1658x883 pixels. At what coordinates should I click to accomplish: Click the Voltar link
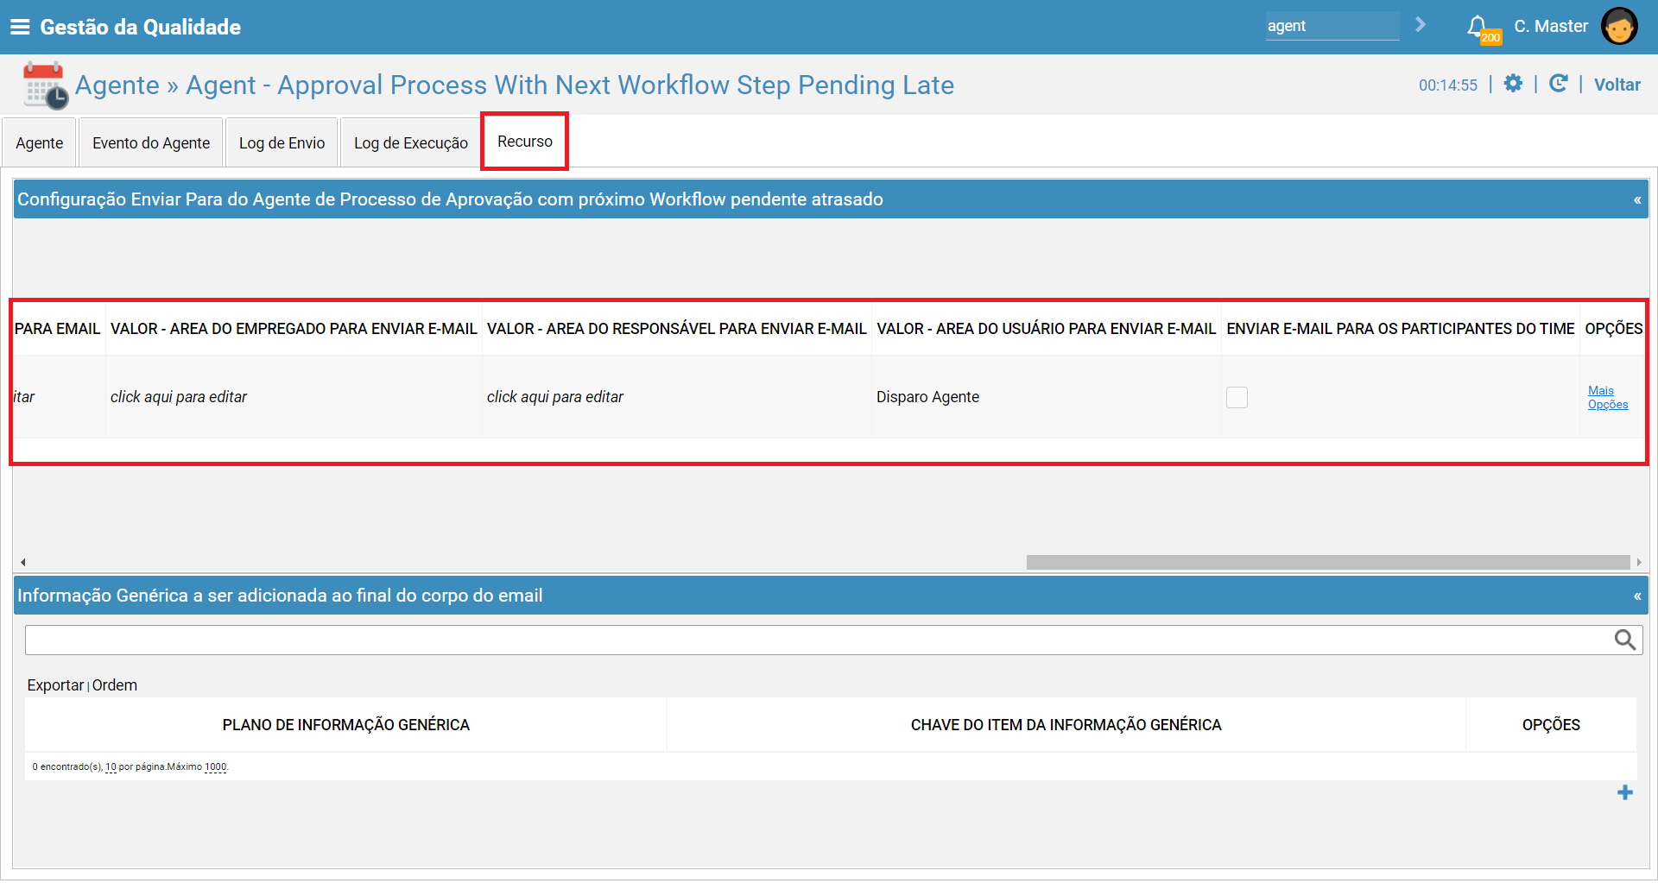[1617, 85]
